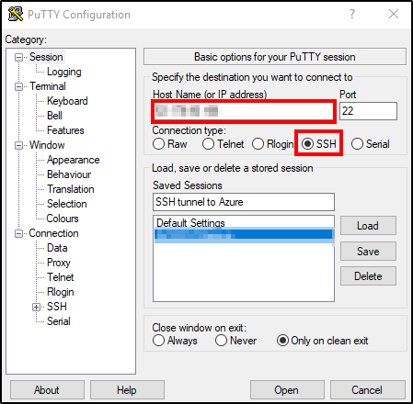Collapse the Window category node

point(18,146)
